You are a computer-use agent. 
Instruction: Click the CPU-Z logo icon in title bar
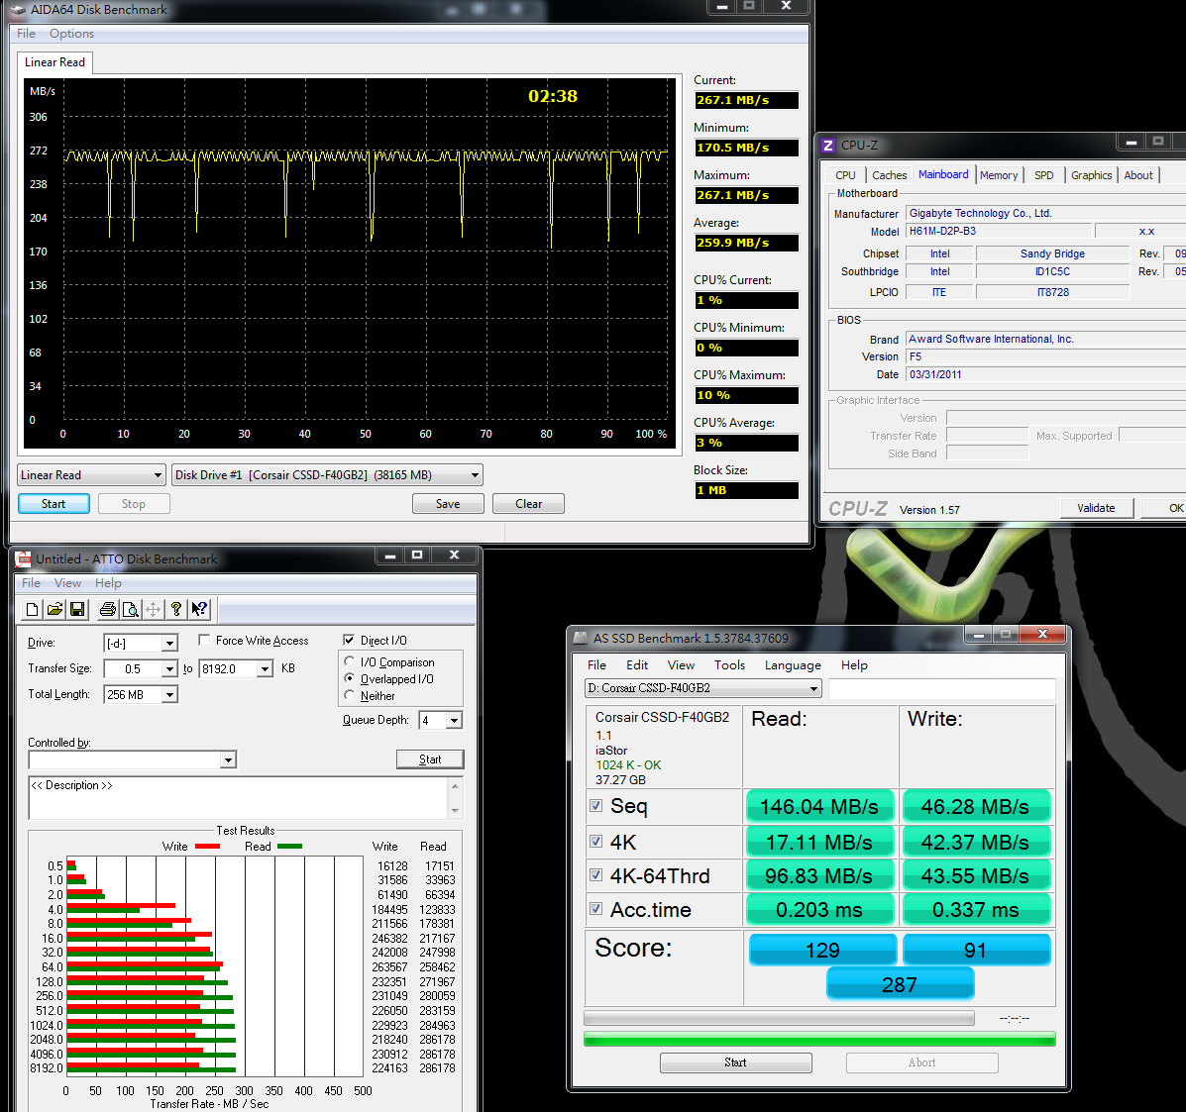(828, 145)
